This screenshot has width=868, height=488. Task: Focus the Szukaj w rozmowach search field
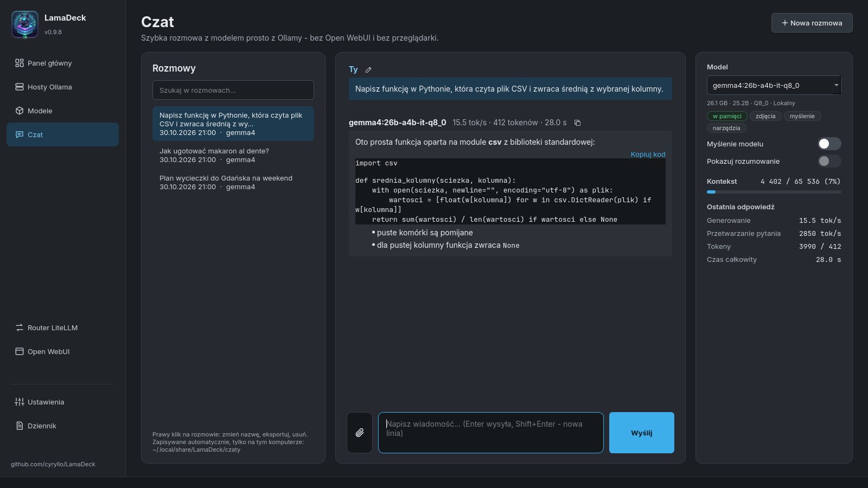point(233,90)
